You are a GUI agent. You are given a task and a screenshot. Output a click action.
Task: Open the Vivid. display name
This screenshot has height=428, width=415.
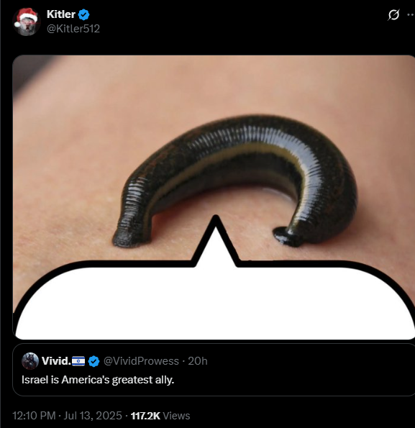click(x=57, y=361)
